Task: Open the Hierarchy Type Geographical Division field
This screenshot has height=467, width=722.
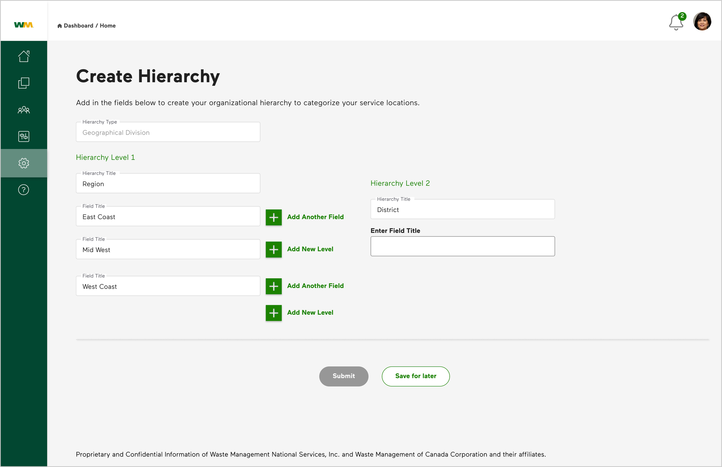Action: (168, 133)
